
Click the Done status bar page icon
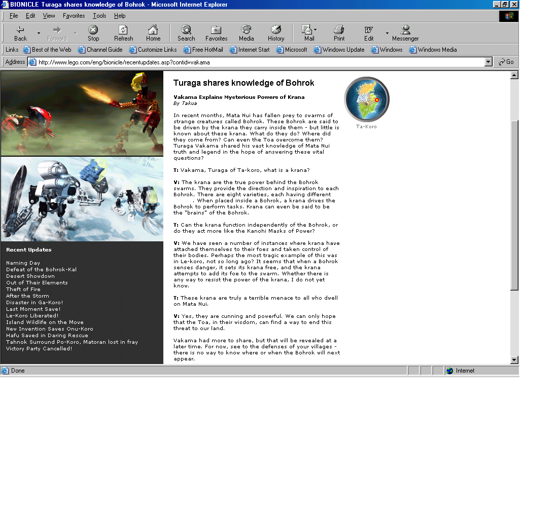(x=5, y=371)
